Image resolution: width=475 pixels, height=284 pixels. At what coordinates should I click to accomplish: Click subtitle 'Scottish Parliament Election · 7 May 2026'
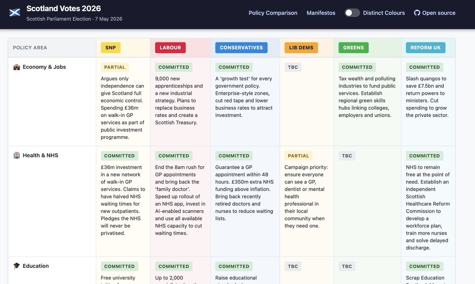[x=74, y=19]
